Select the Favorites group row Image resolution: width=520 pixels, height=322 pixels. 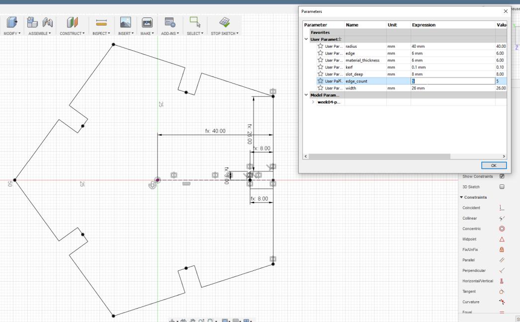pos(405,32)
